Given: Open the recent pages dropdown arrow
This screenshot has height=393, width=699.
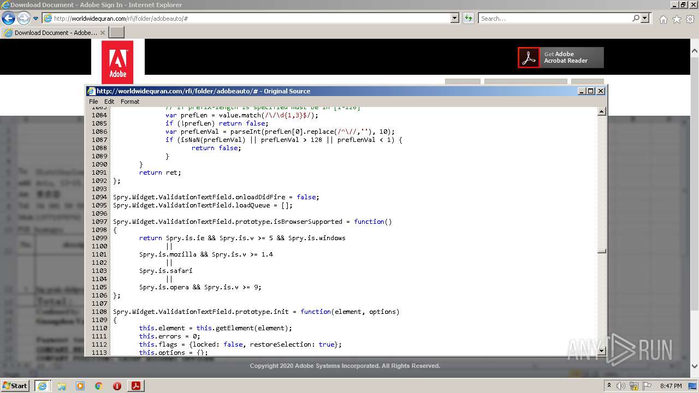Looking at the screenshot, I should click(35, 19).
